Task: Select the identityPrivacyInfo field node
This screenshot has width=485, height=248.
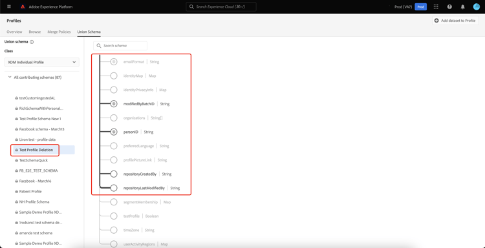Action: pos(114,90)
